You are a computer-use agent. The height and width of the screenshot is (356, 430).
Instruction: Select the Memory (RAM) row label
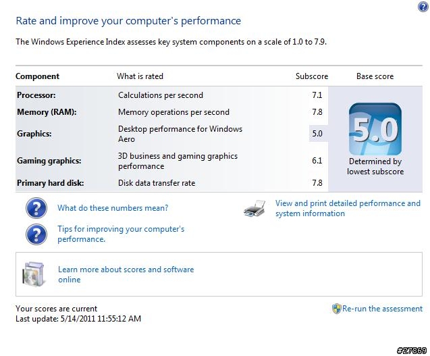tap(47, 112)
